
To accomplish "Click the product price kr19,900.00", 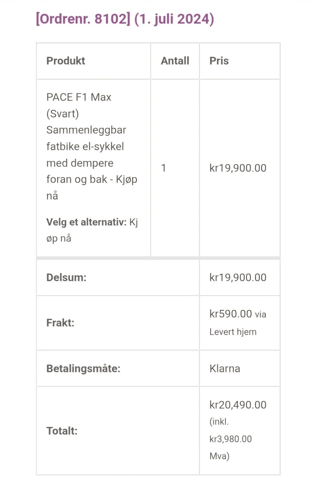I will point(238,168).
